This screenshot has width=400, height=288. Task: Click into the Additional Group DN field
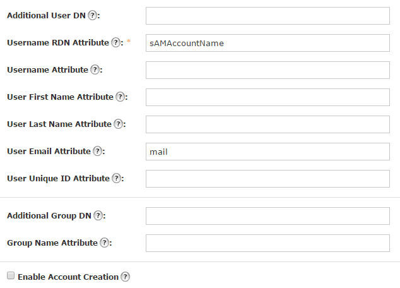point(268,216)
